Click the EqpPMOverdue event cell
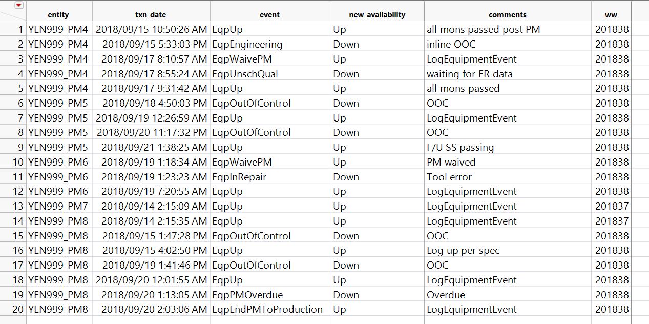This screenshot has height=324, width=649. (x=247, y=295)
